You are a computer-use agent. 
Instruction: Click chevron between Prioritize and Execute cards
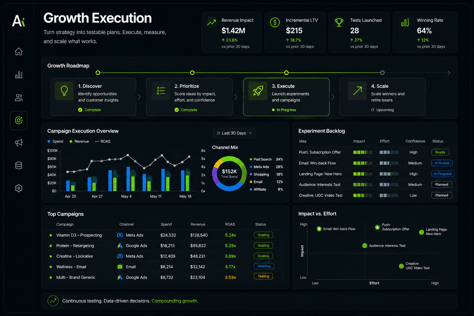tap(236, 97)
